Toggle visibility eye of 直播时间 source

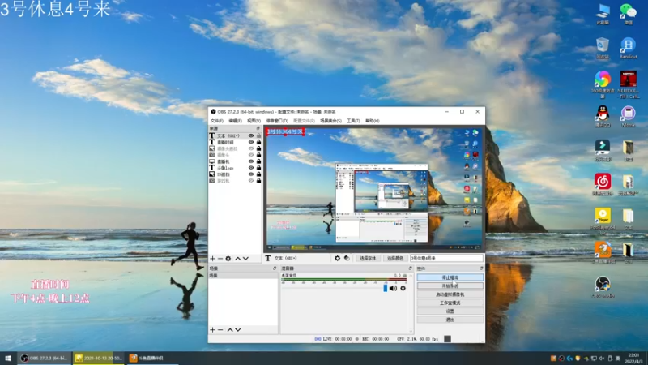251,142
